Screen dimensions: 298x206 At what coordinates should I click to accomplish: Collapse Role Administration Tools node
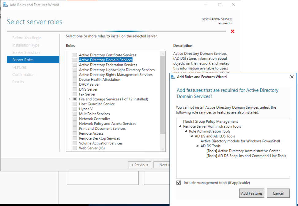(186, 131)
